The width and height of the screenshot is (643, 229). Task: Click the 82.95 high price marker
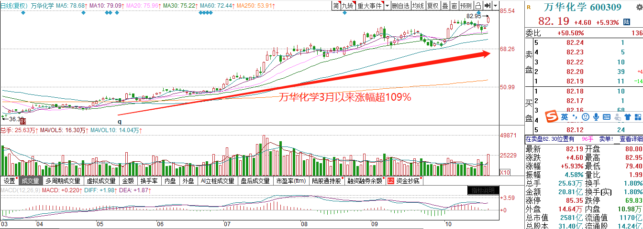coord(473,16)
